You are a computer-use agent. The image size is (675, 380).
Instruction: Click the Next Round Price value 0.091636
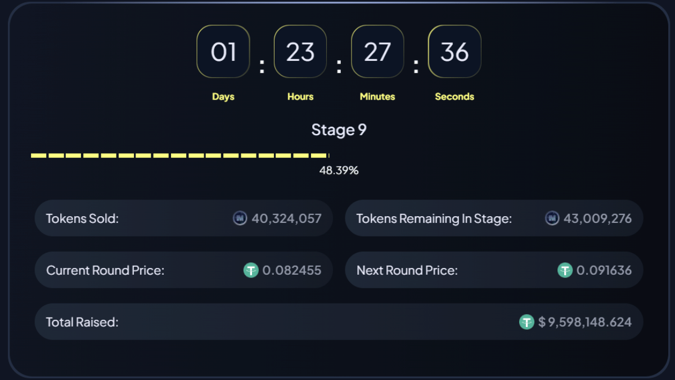[604, 270]
